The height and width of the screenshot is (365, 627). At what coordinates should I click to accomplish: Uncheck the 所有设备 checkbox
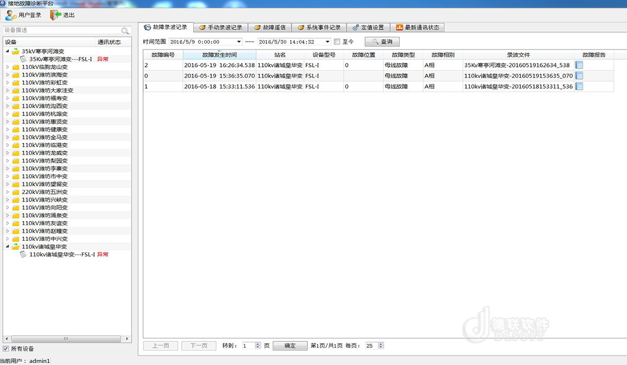pos(6,349)
